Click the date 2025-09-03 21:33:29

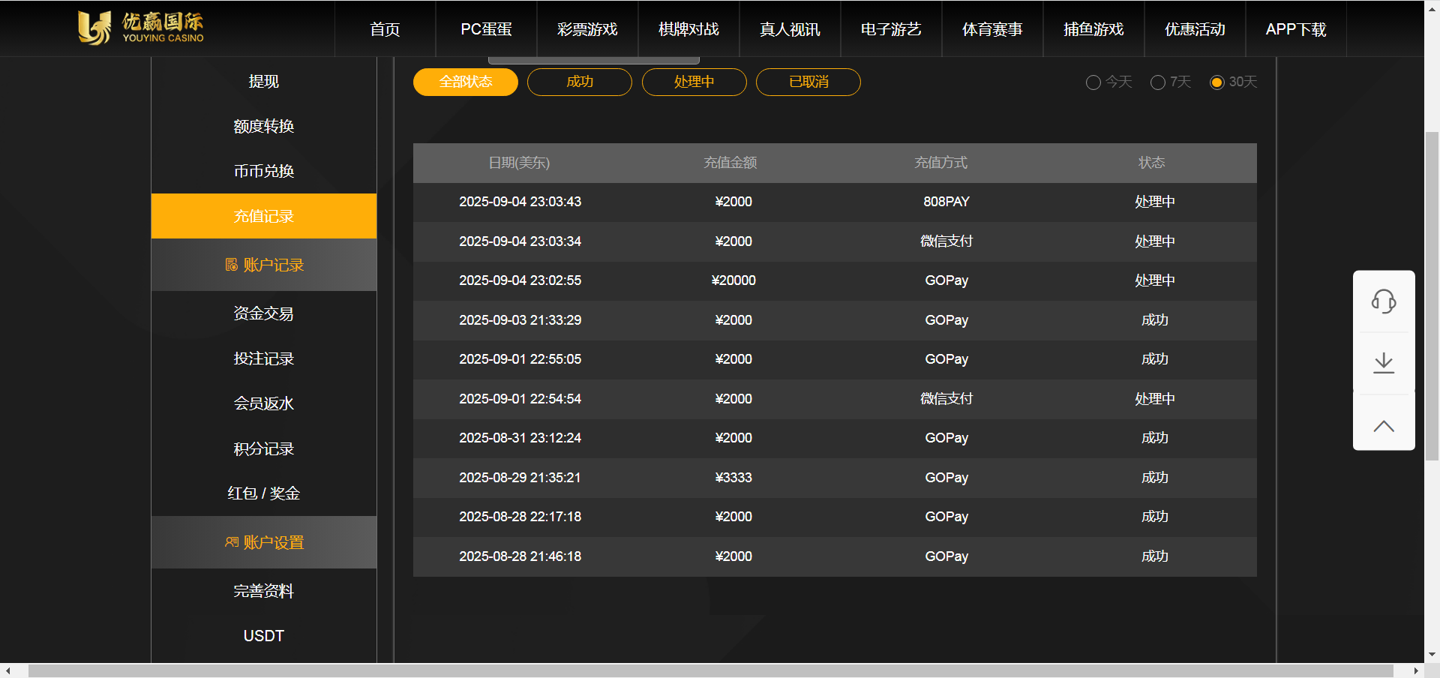coord(520,320)
